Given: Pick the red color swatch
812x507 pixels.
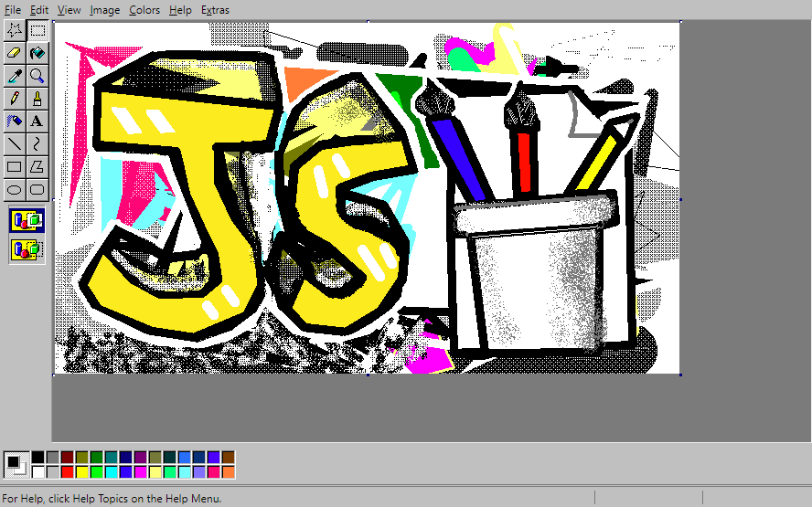Looking at the screenshot, I should pos(67,471).
